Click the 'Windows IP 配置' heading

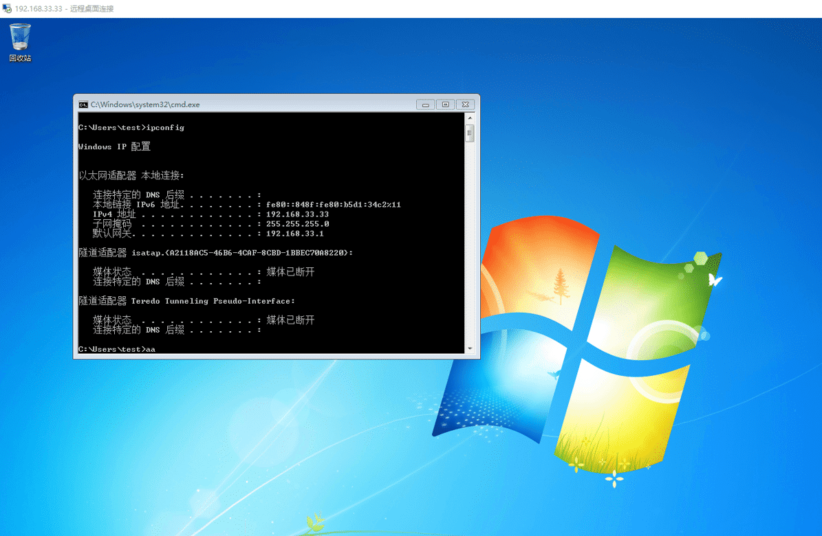(x=114, y=146)
